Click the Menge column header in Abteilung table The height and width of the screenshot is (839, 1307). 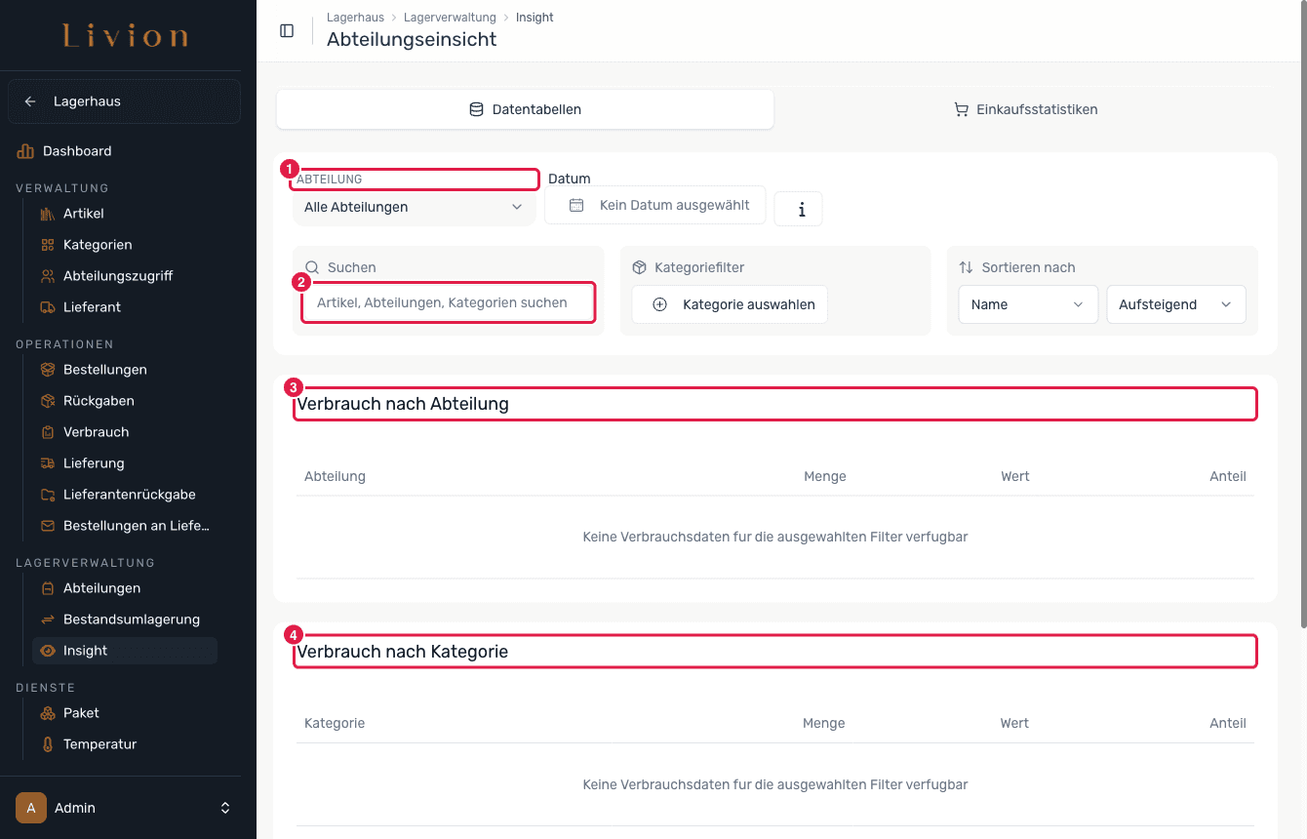pos(824,476)
